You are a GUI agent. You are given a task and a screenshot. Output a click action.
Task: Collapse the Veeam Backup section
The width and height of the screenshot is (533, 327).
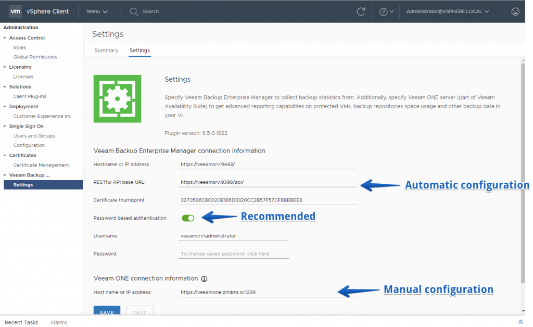pos(5,175)
